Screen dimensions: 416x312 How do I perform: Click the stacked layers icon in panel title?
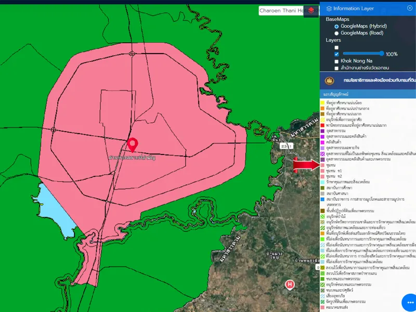[x=329, y=8]
